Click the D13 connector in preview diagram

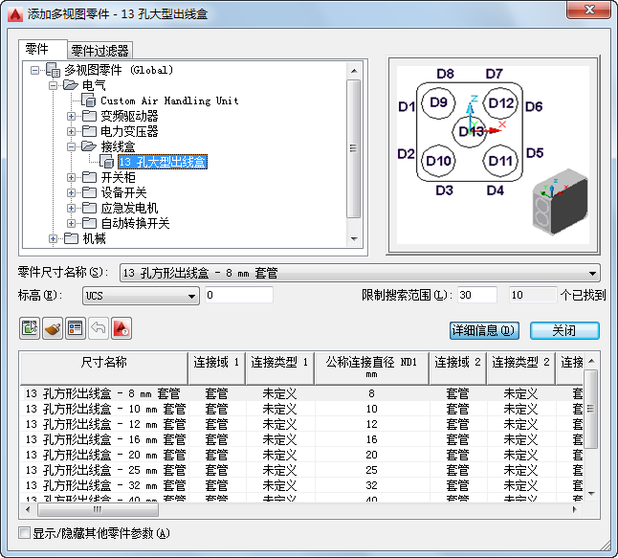click(470, 132)
